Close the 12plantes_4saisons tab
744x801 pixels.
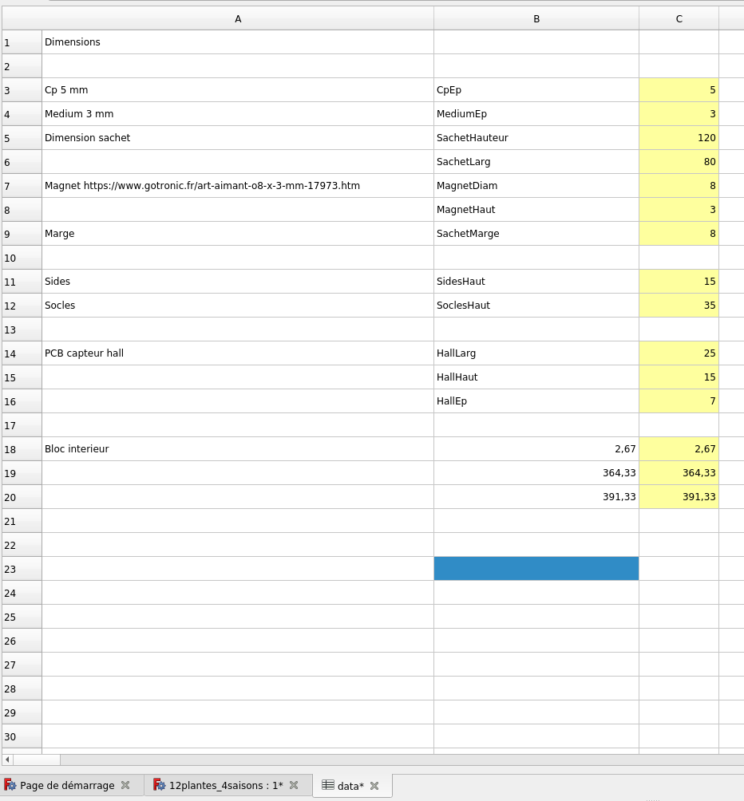(294, 785)
